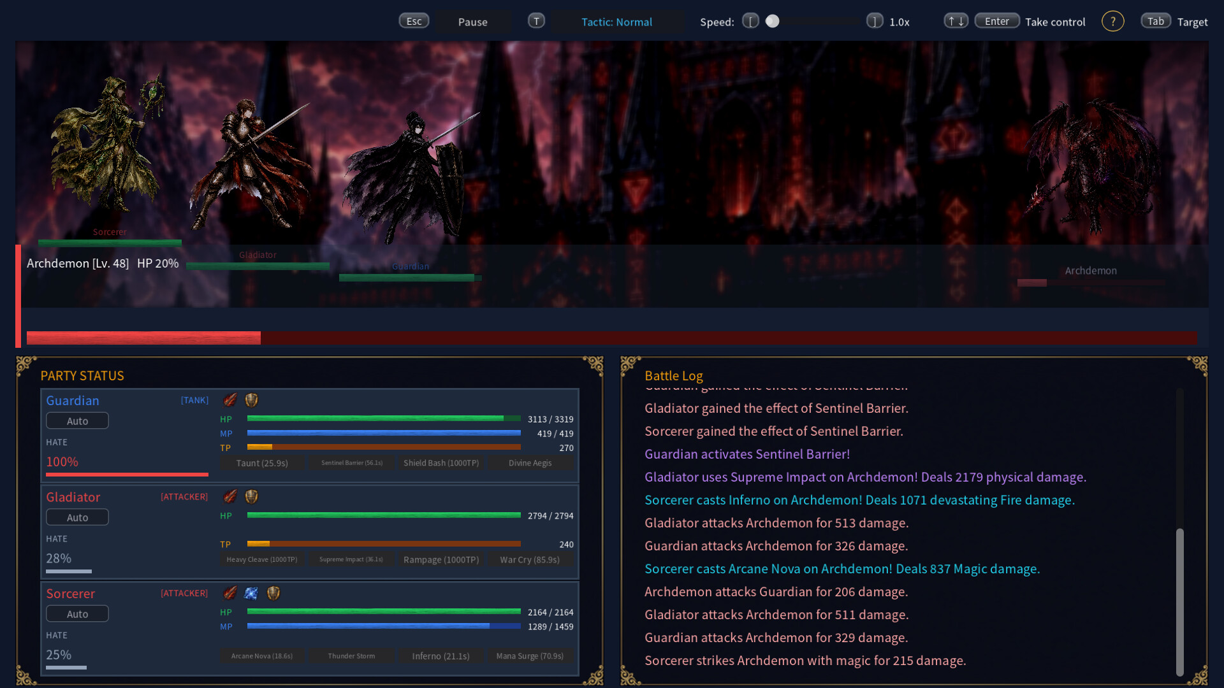Click the Battle Log scrollbar thumb
The image size is (1224, 688).
coord(1180,602)
